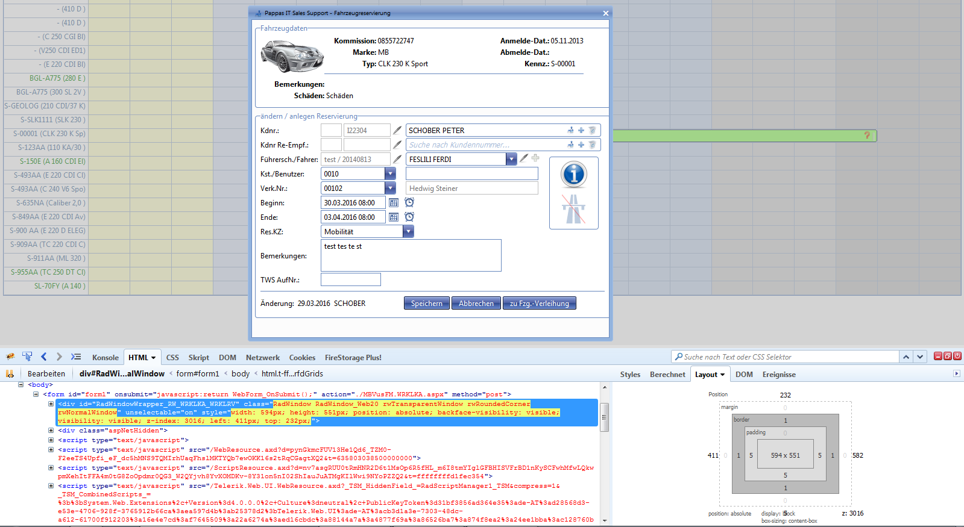Image resolution: width=964 pixels, height=527 pixels.
Task: Switch to the Skript tab
Action: (199, 357)
